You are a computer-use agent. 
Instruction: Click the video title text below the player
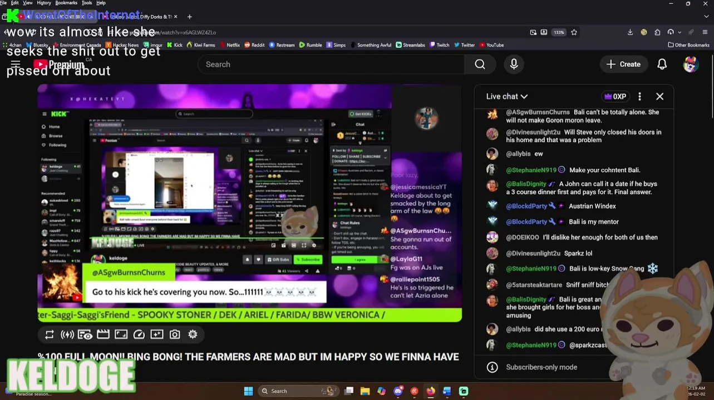(x=248, y=357)
